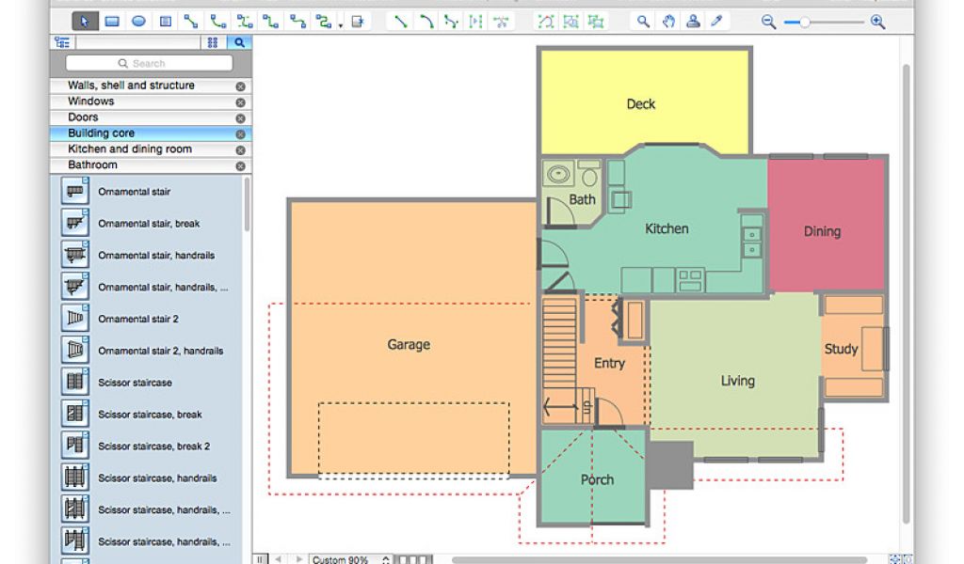Activate the hand pan tool

pyautogui.click(x=668, y=22)
